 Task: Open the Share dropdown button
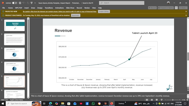coord(183,8)
